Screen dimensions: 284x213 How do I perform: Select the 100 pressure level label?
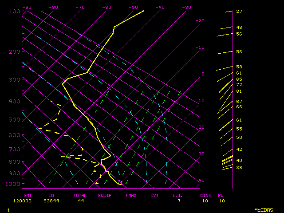15,12
